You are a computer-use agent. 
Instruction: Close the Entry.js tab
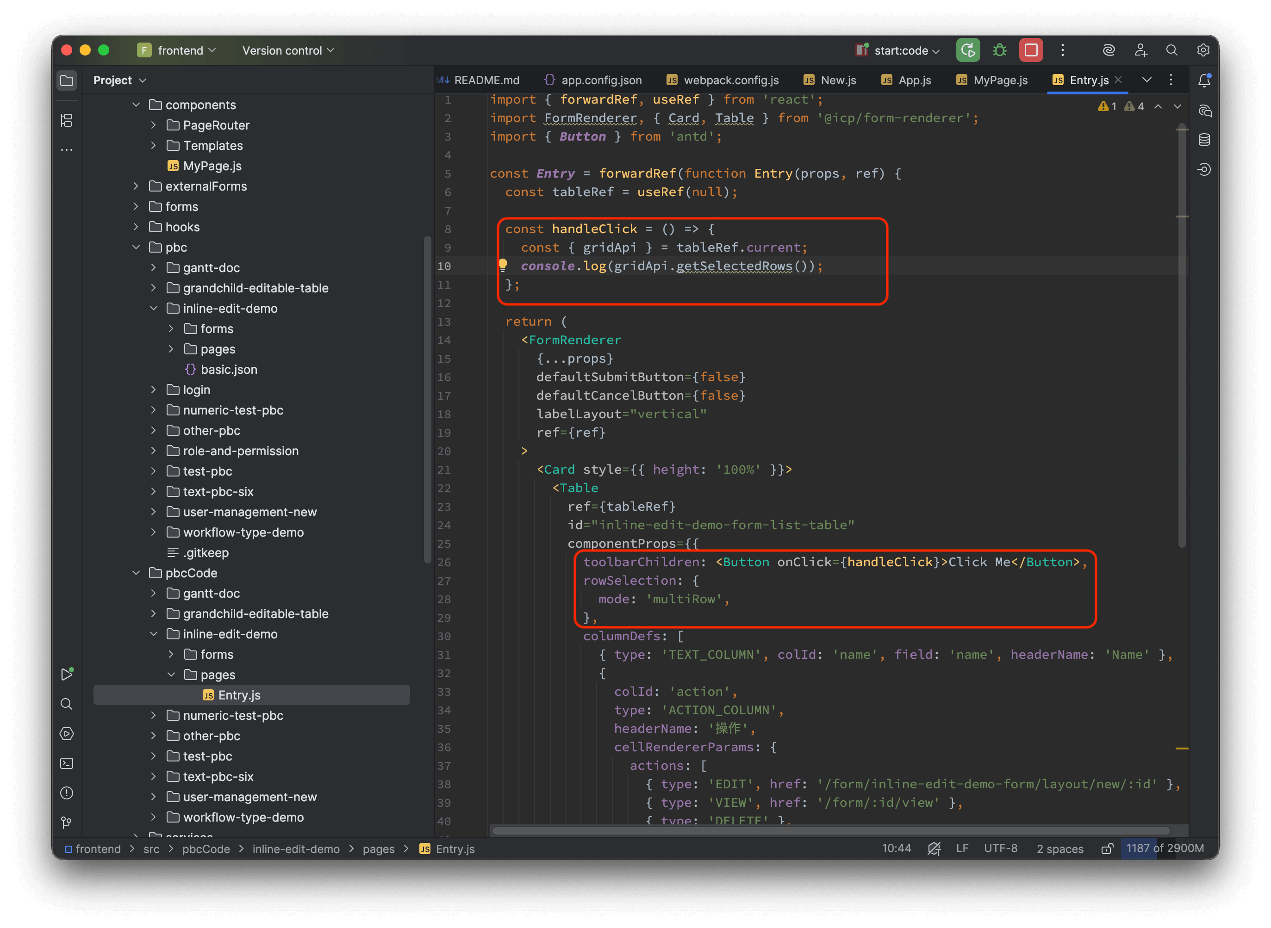1118,80
